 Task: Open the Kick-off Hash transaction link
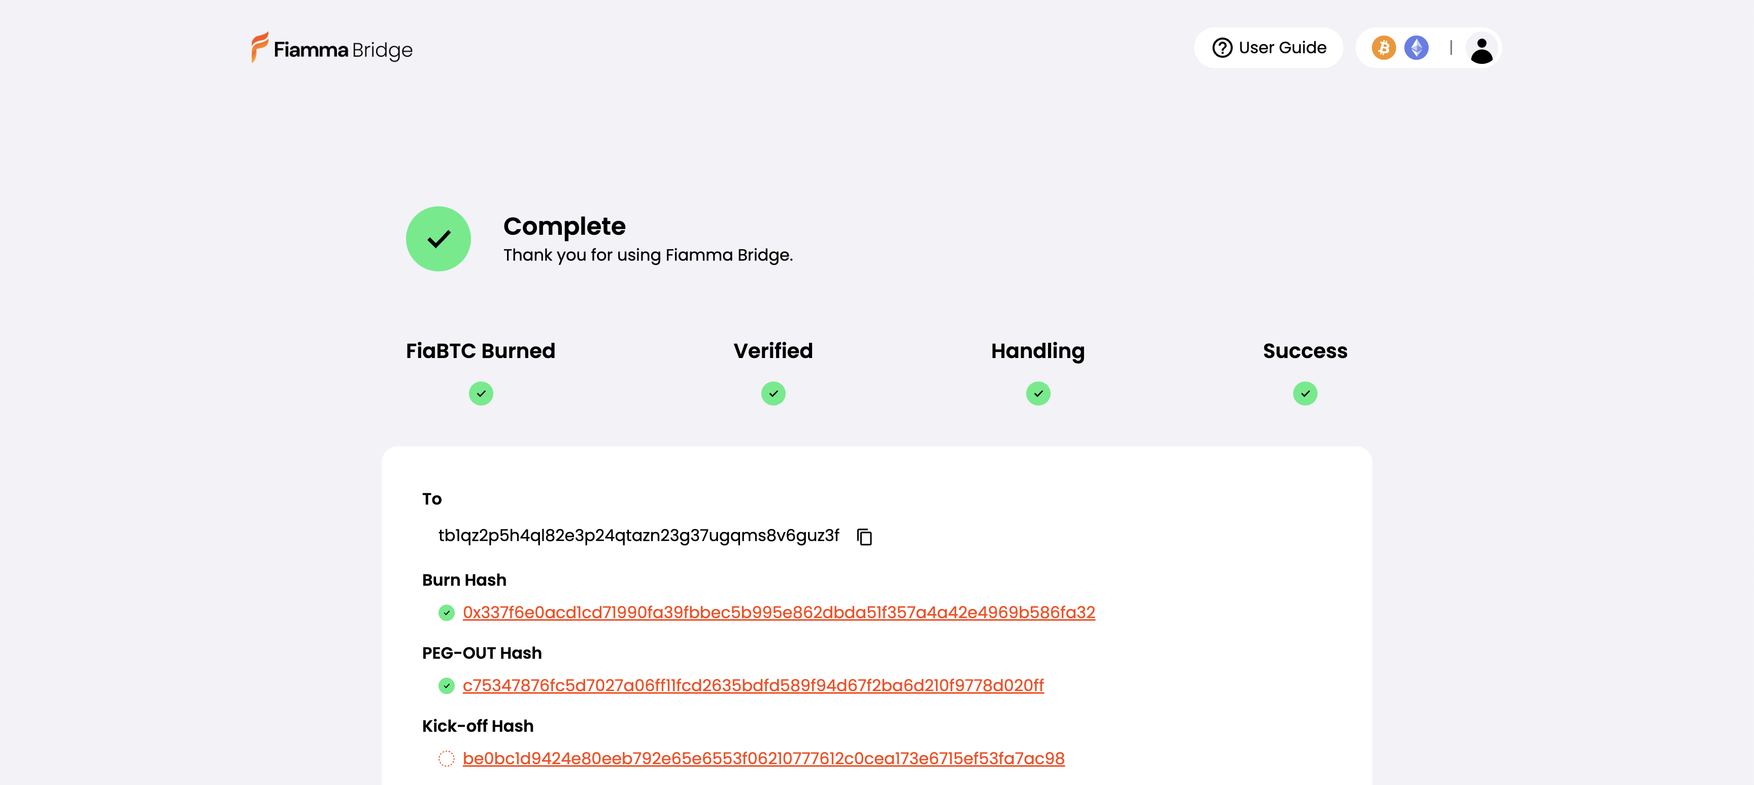[763, 758]
